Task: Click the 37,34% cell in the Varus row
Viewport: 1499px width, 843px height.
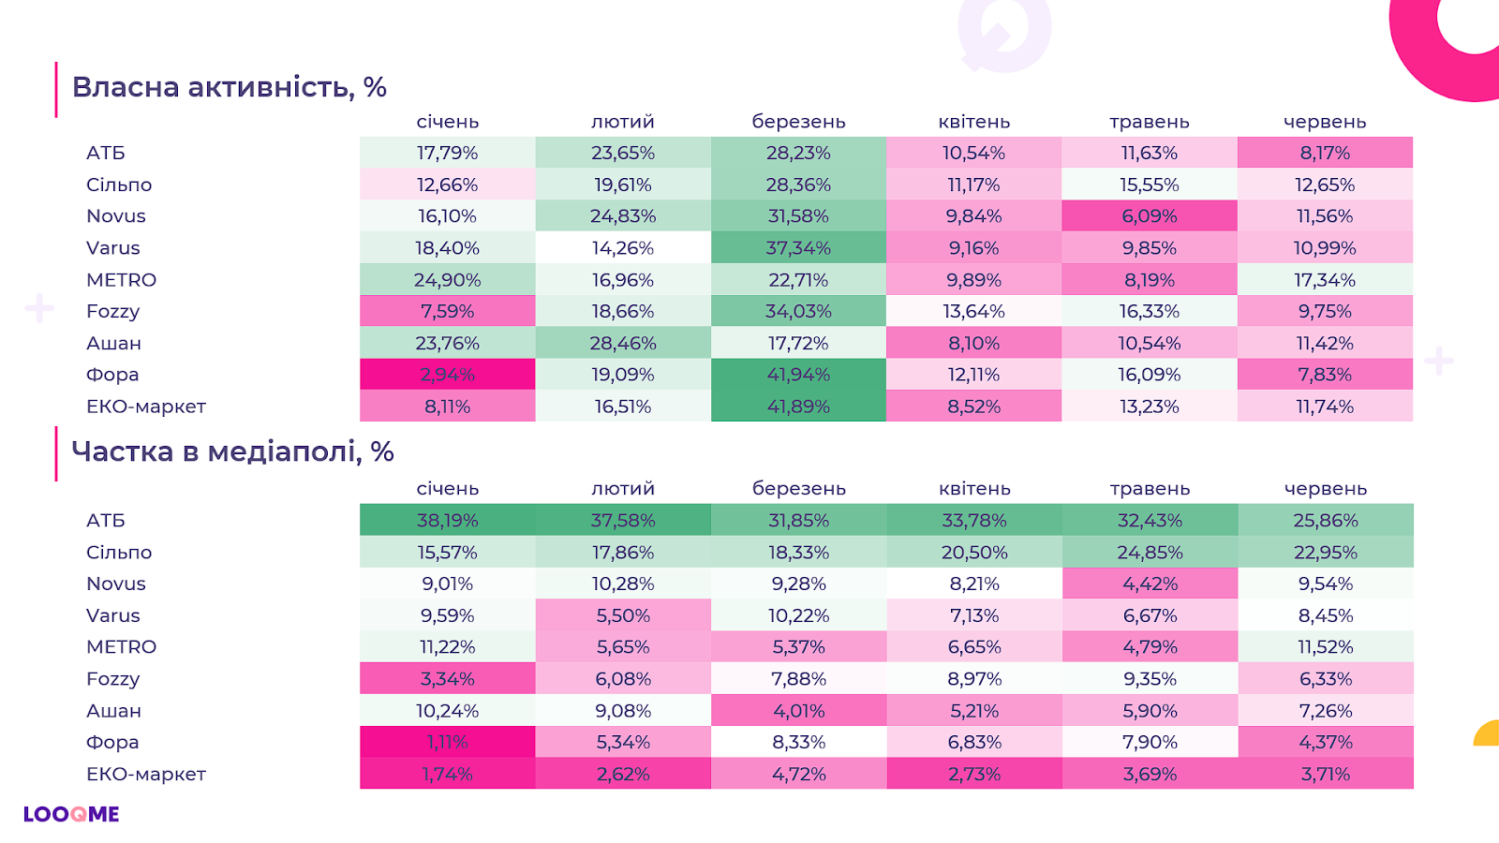Action: (798, 248)
